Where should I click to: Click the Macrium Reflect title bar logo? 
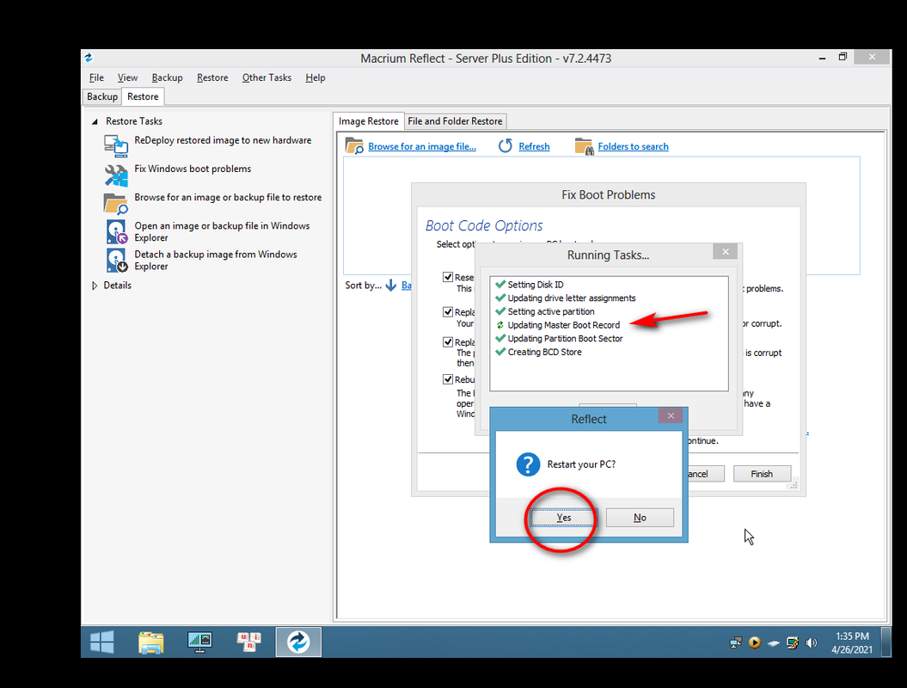point(89,58)
